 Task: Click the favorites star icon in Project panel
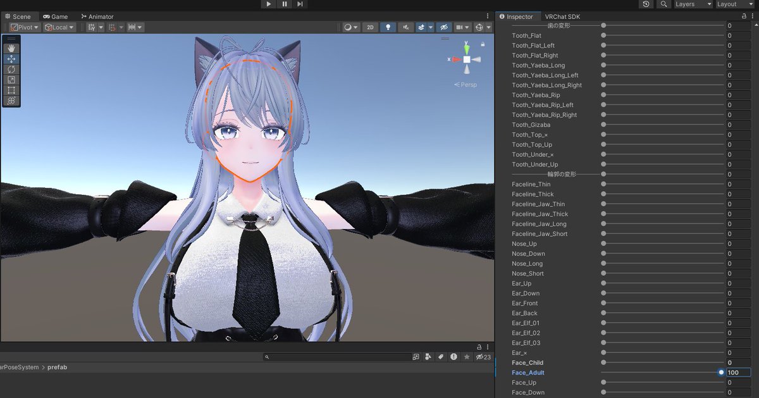tap(467, 357)
